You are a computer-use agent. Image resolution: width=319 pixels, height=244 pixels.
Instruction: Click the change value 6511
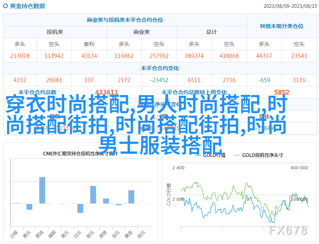(x=194, y=80)
